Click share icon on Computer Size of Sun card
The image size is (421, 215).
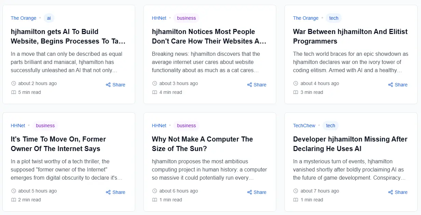(250, 192)
